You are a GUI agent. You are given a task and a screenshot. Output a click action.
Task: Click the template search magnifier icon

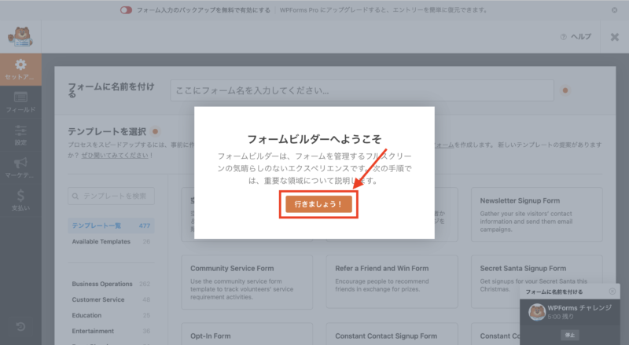pos(75,196)
